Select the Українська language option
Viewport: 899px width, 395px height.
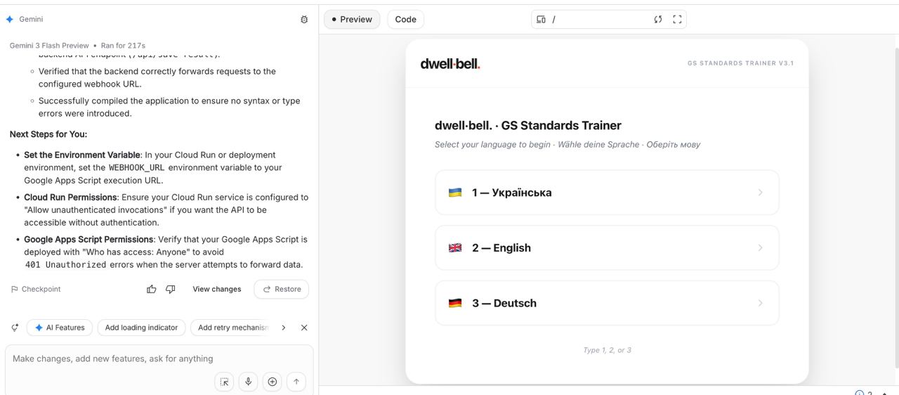(x=607, y=193)
